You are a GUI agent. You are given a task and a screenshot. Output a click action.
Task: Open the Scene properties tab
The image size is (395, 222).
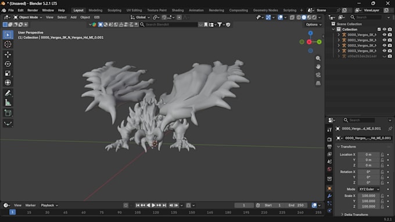click(x=329, y=162)
